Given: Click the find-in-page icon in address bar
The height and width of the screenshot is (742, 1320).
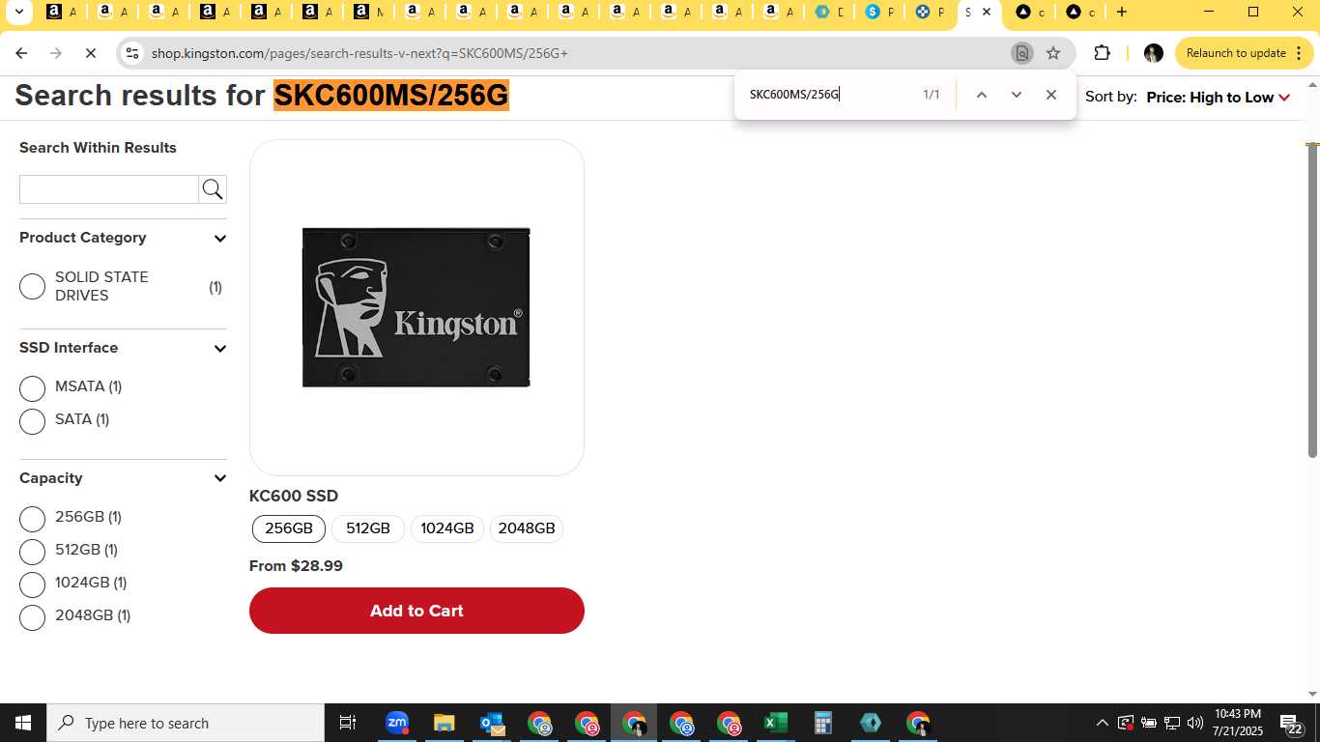Looking at the screenshot, I should pos(1021,53).
